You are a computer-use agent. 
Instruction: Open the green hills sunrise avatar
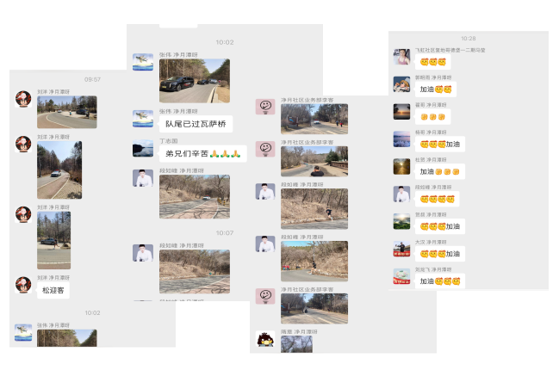(x=401, y=221)
